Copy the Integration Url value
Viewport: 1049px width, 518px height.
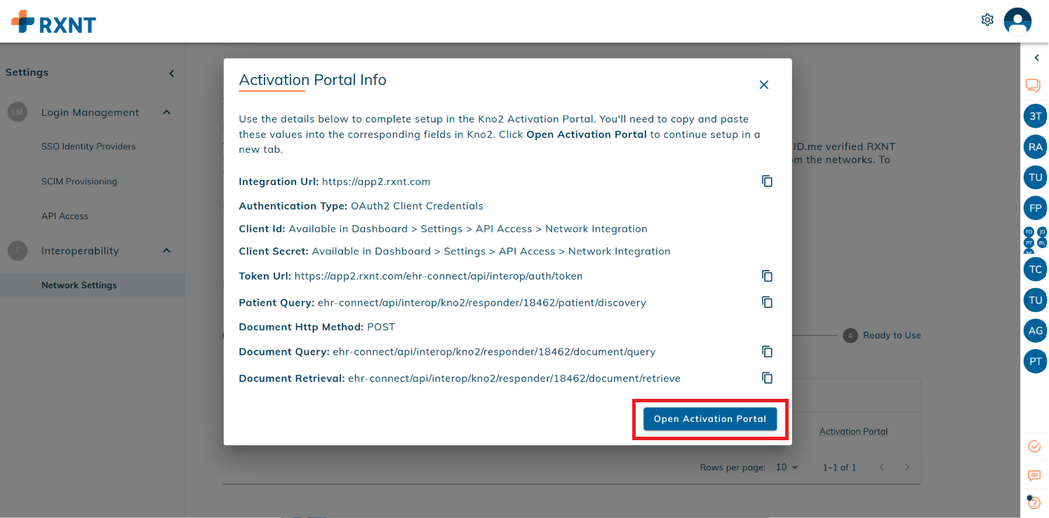click(767, 181)
